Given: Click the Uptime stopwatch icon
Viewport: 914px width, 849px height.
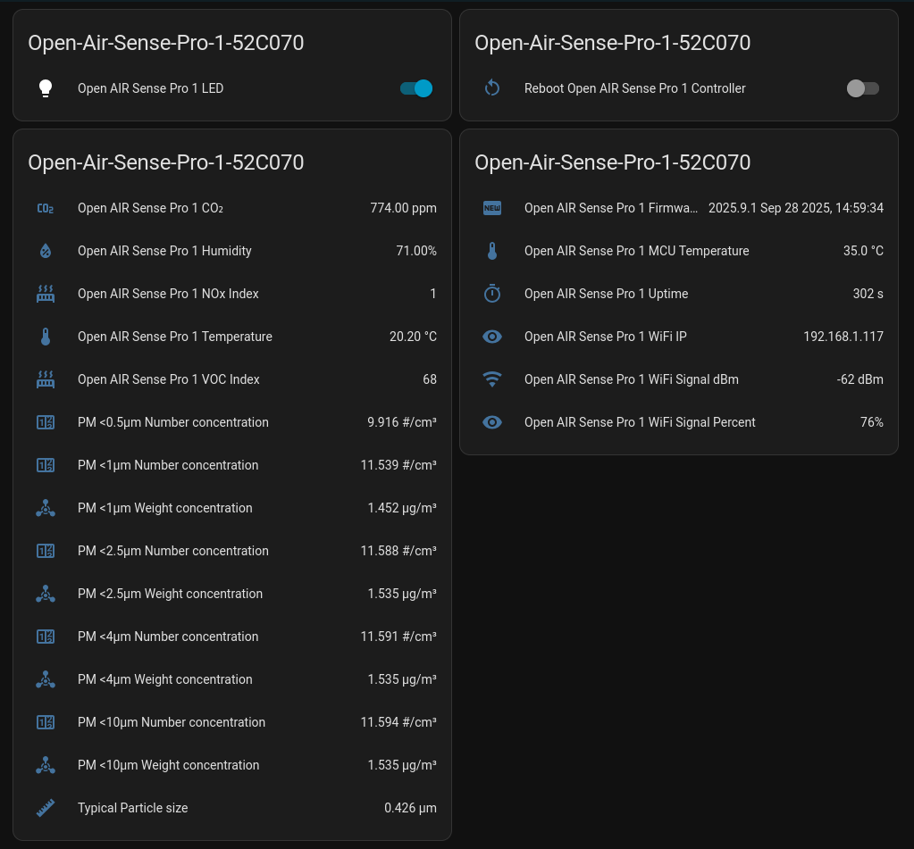Looking at the screenshot, I should (x=492, y=294).
